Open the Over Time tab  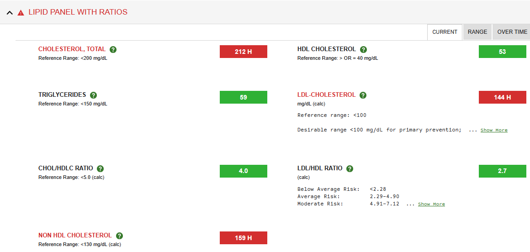[512, 32]
